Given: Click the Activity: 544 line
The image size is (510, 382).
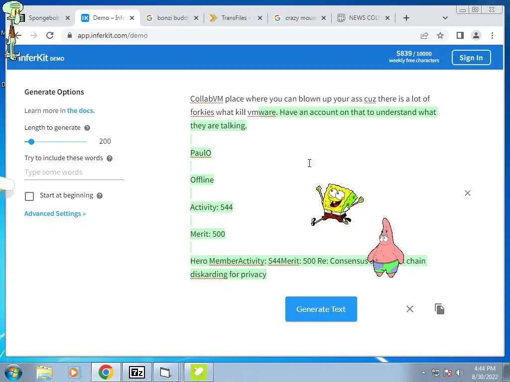Looking at the screenshot, I should point(211,207).
